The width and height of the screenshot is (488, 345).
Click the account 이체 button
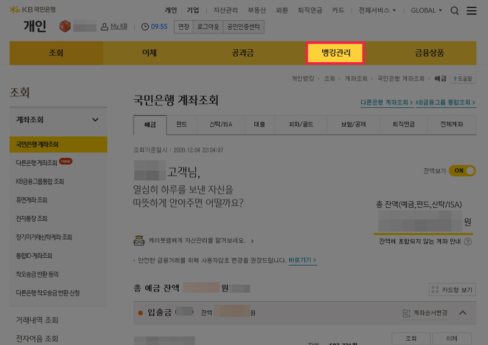click(452, 338)
